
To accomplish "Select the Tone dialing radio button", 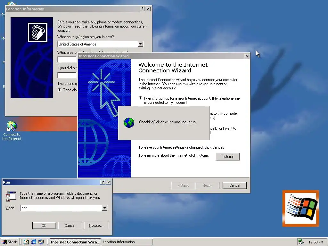I will coord(60,90).
